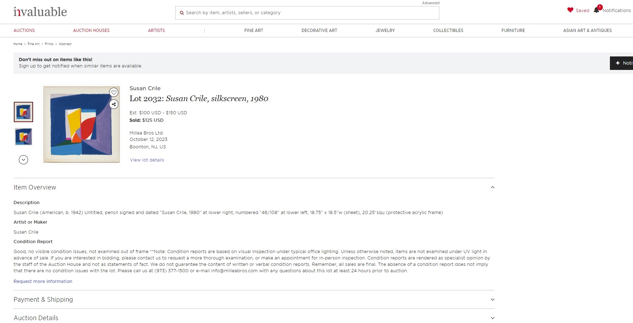Open the Collectibles category
This screenshot has width=633, height=323.
click(x=448, y=31)
